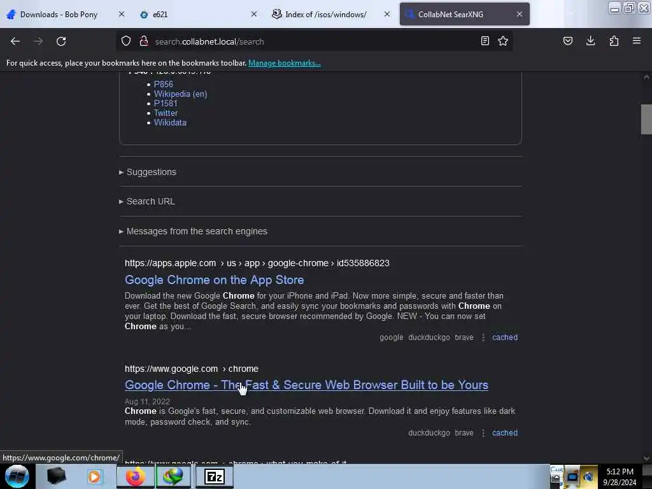The height and width of the screenshot is (489, 652).
Task: Open the Pocket save icon
Action: point(568,41)
